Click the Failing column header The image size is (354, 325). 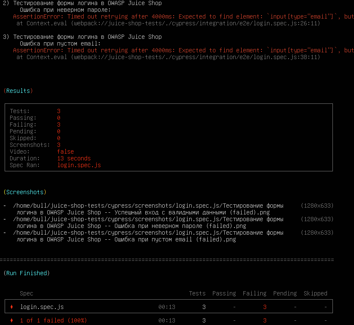click(x=254, y=293)
